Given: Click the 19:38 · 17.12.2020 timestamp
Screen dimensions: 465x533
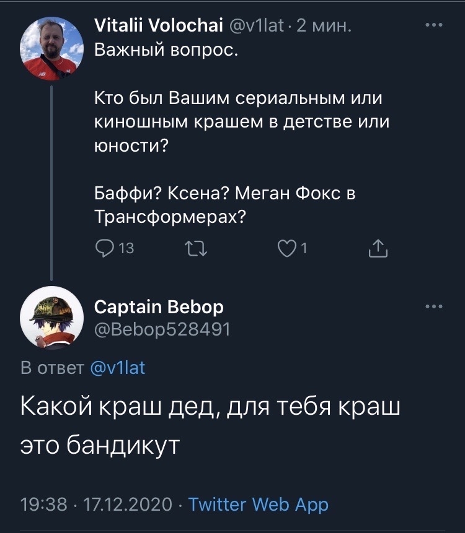Looking at the screenshot, I should [x=95, y=505].
